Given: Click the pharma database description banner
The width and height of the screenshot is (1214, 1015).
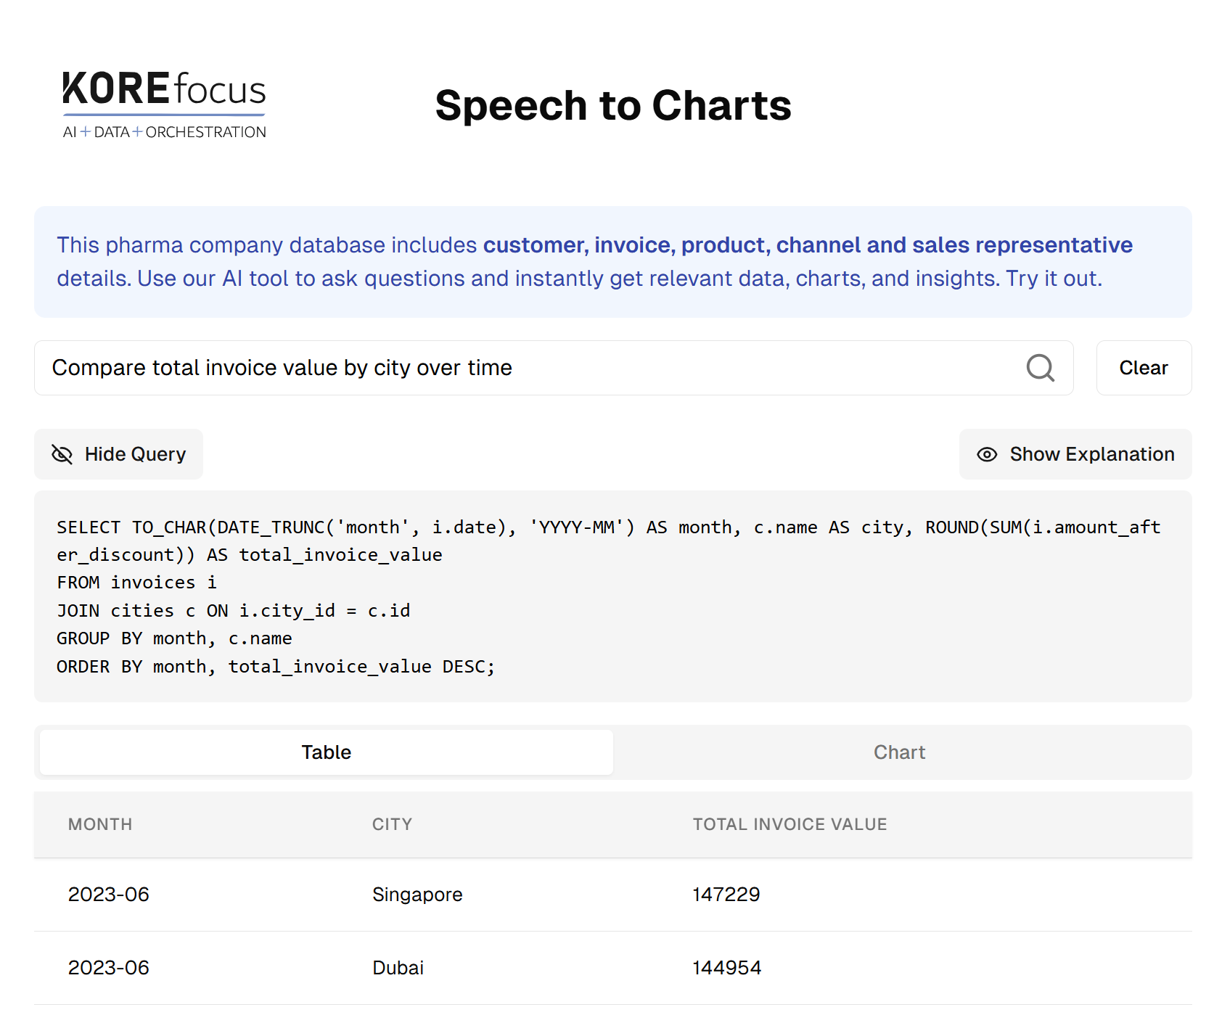Looking at the screenshot, I should click(x=613, y=262).
